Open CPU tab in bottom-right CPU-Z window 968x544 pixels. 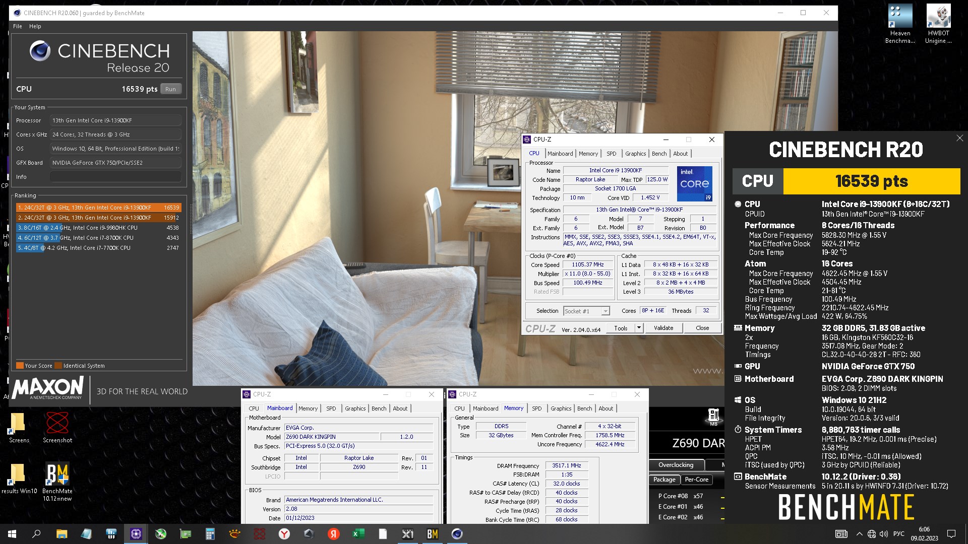(460, 409)
